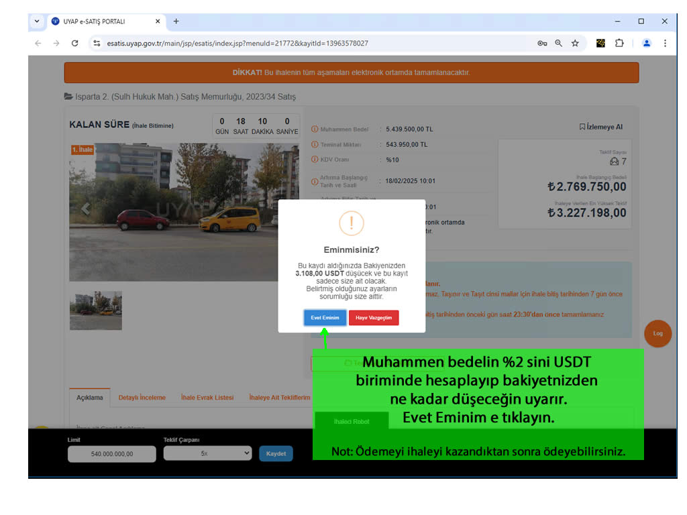Open the tab search dropdown arrow
This screenshot has width=687, height=515.
coord(37,21)
